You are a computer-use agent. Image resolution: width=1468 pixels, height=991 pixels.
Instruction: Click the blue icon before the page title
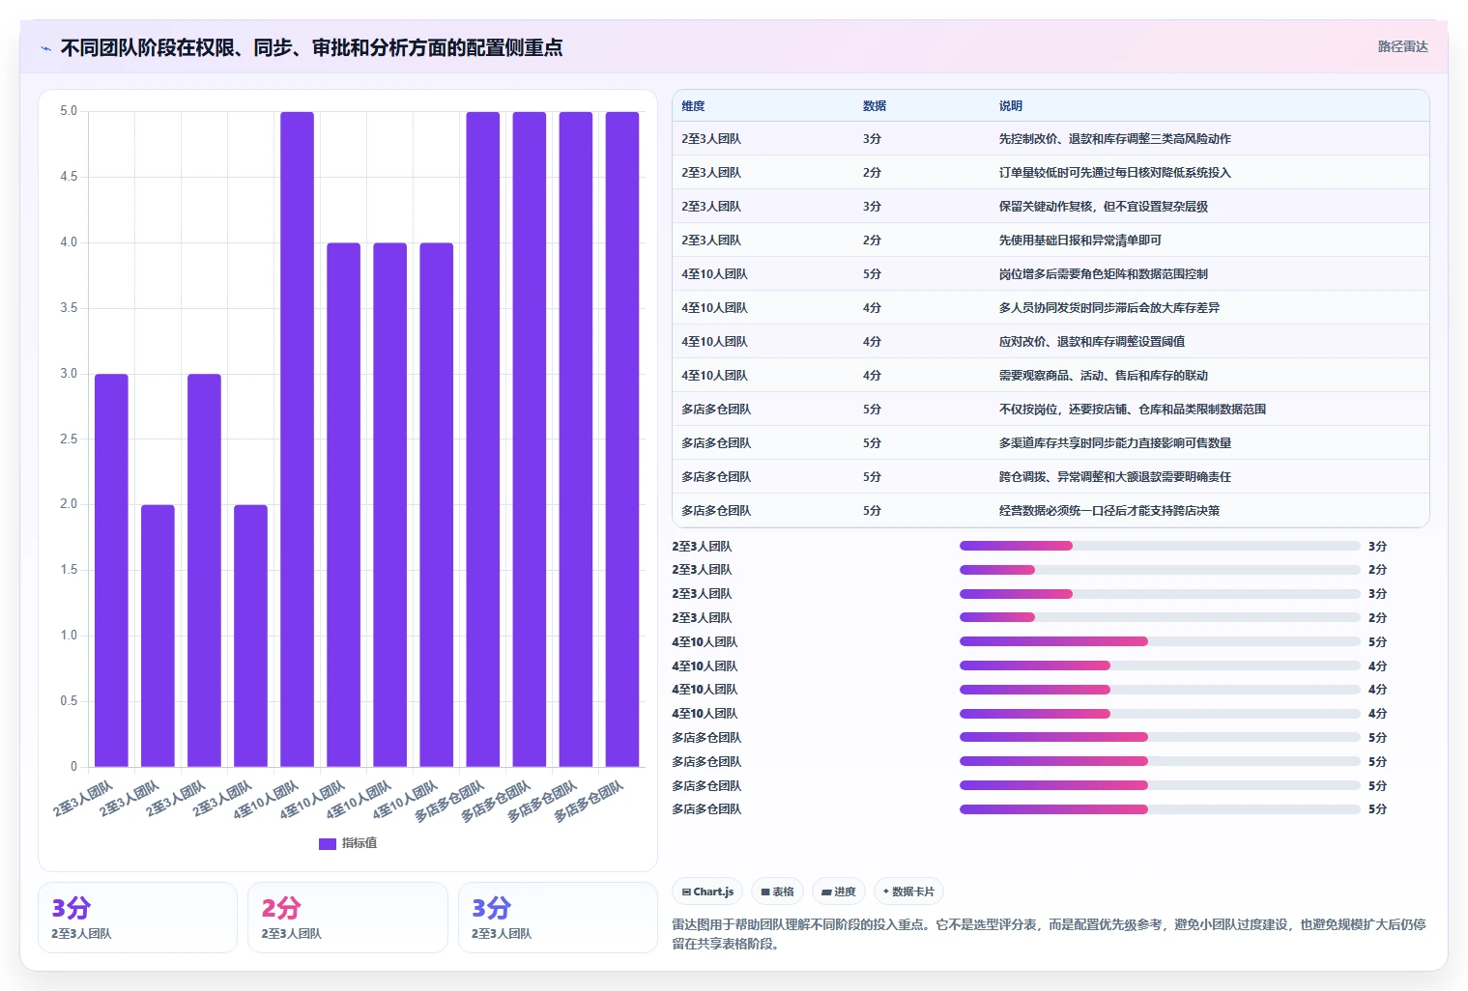pyautogui.click(x=45, y=48)
